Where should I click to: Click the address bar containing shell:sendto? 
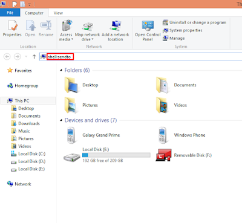point(141,57)
